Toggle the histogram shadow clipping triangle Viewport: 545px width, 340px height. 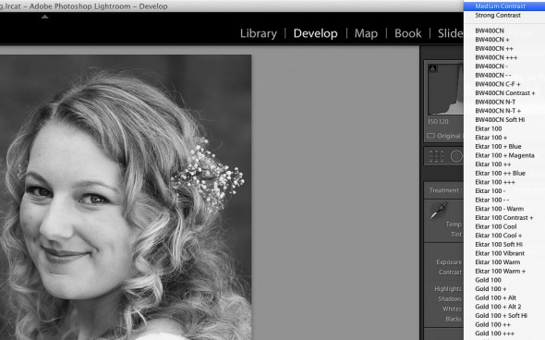click(432, 68)
